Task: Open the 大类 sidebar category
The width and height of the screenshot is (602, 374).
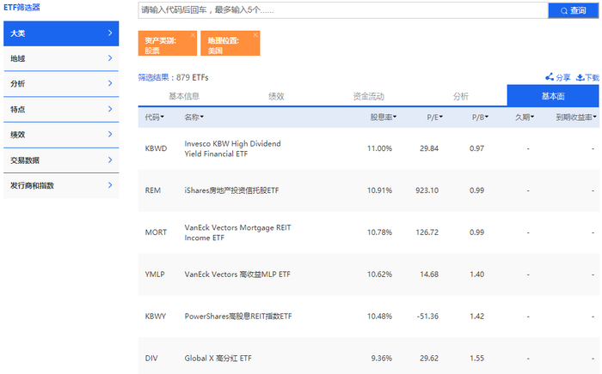Action: (x=61, y=33)
